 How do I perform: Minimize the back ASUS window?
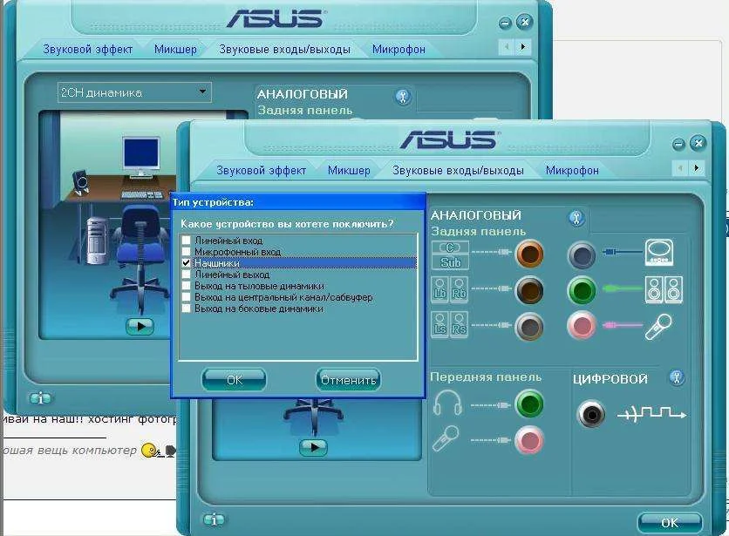505,24
